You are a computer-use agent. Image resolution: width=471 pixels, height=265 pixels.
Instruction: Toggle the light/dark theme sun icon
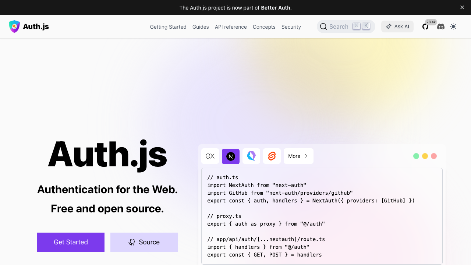(453, 26)
